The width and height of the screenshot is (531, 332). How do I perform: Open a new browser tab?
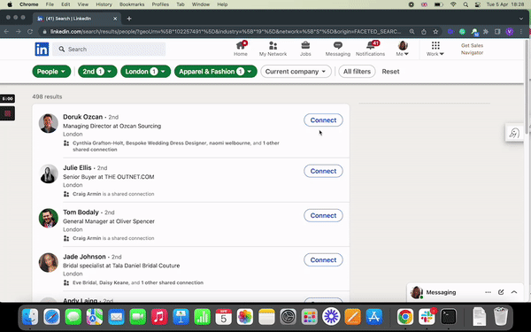[129, 19]
